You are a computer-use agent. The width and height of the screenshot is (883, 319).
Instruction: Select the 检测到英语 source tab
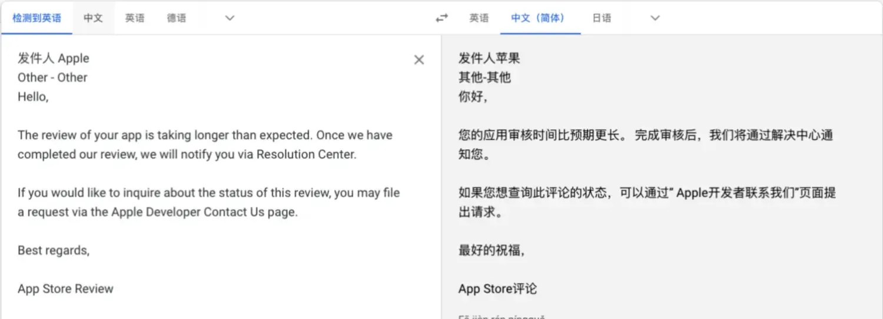(x=36, y=18)
